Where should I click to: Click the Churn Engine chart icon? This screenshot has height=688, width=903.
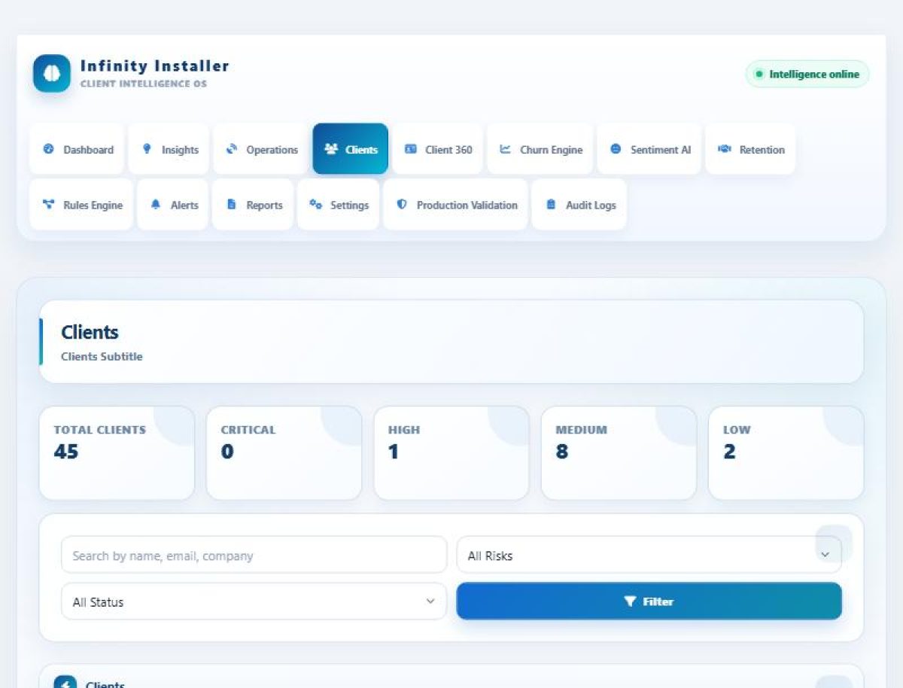click(x=505, y=149)
